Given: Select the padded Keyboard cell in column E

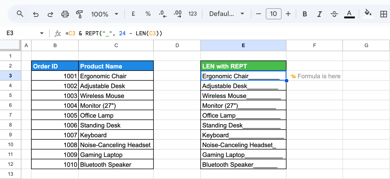Looking at the screenshot, I should tap(243, 135).
